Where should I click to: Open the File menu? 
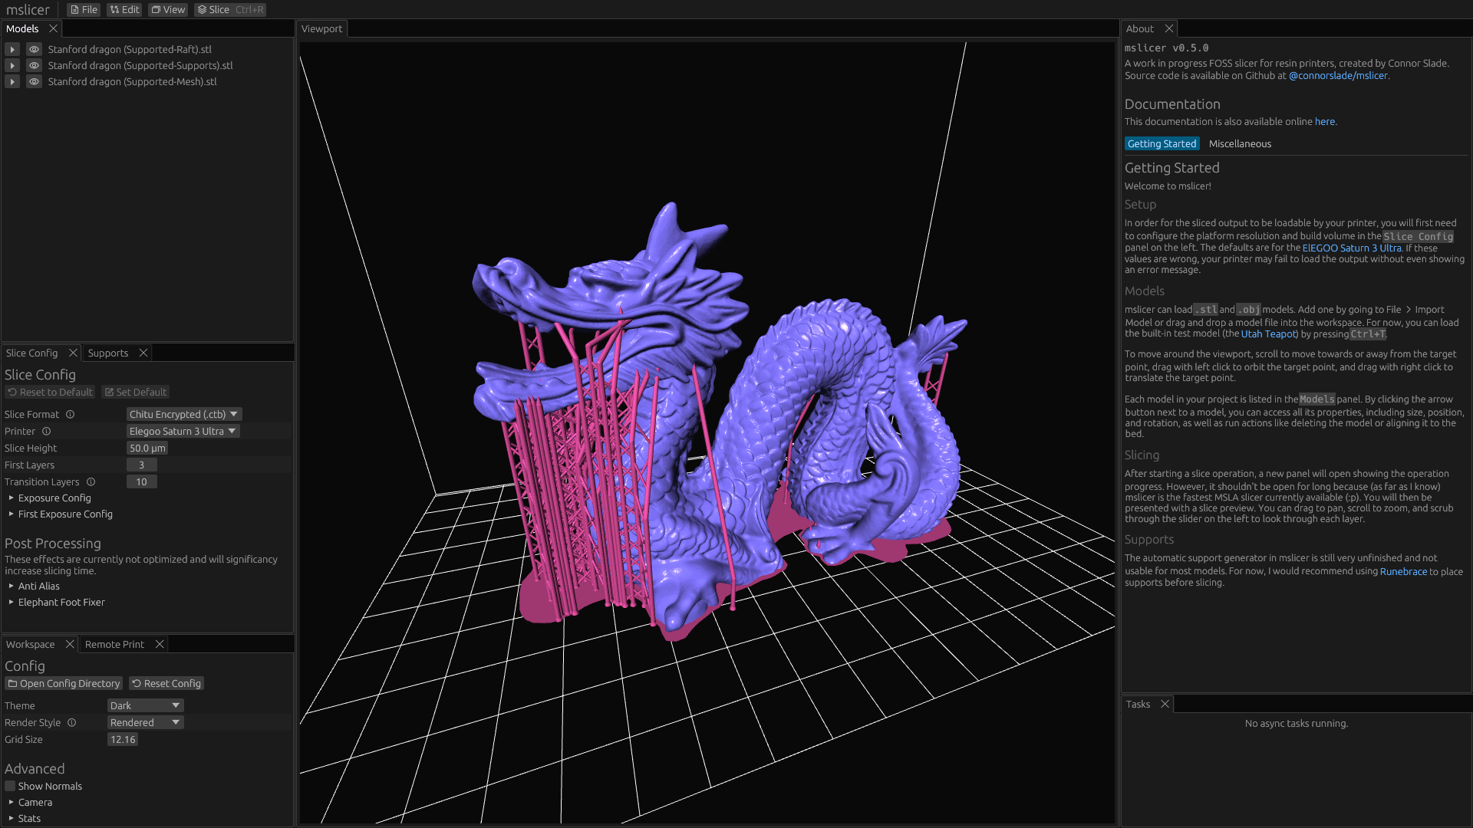coord(84,10)
